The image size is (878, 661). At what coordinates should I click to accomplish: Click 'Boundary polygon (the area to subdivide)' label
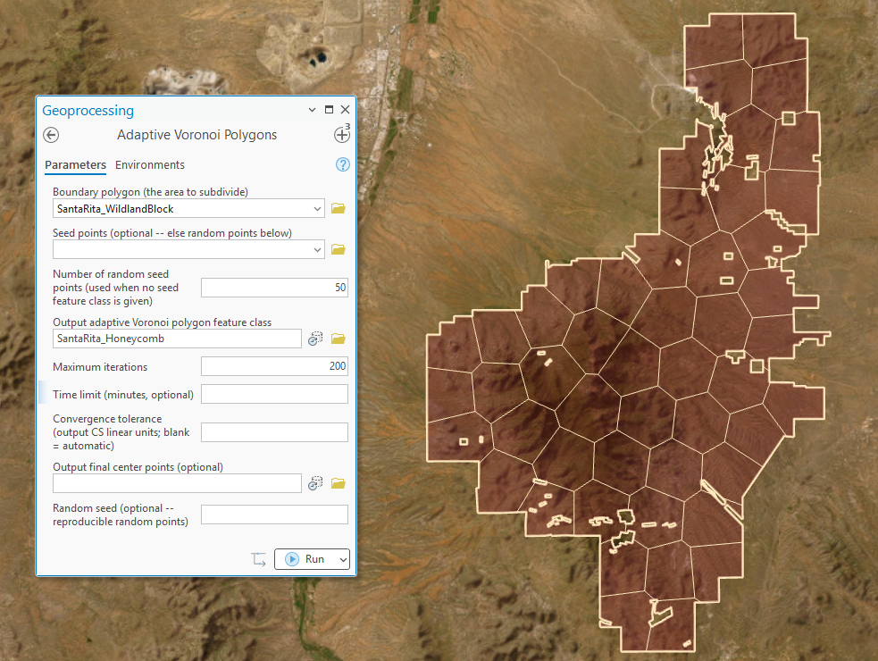pos(151,191)
